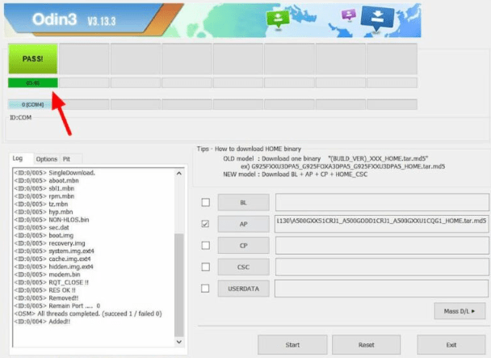Enable the USERDATA checkbox
The width and height of the screenshot is (491, 358).
205,288
